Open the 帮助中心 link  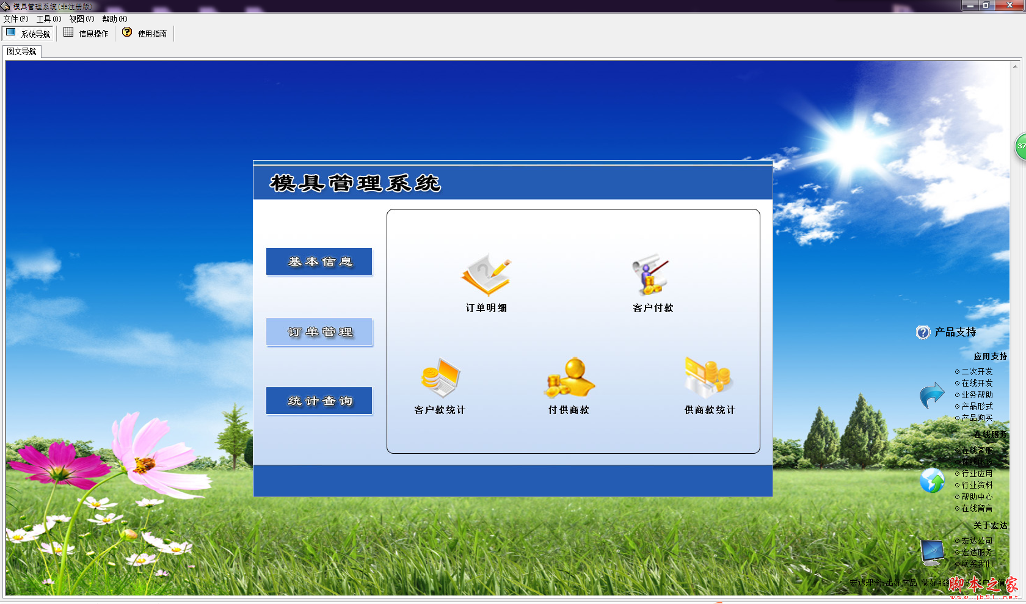point(977,497)
